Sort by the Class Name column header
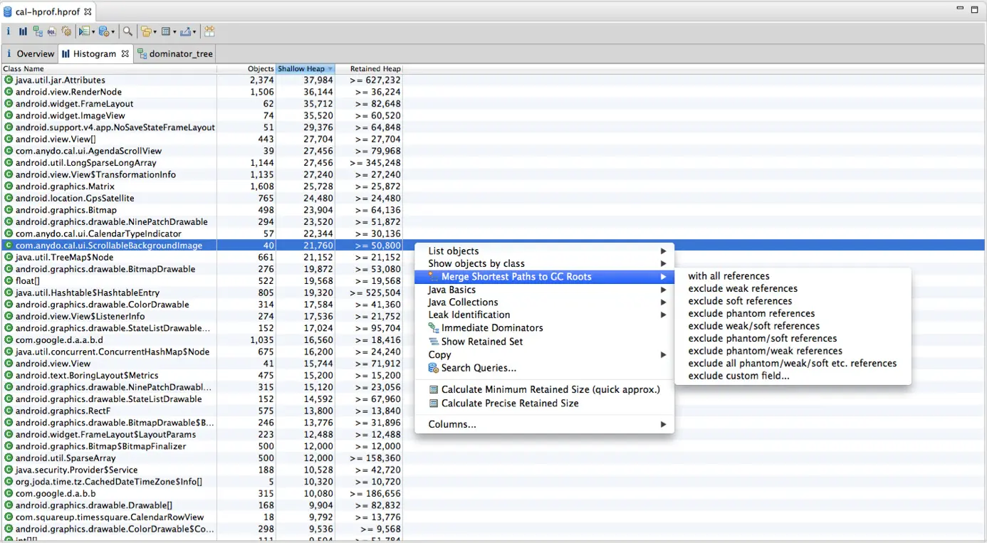987x543 pixels. pos(109,69)
